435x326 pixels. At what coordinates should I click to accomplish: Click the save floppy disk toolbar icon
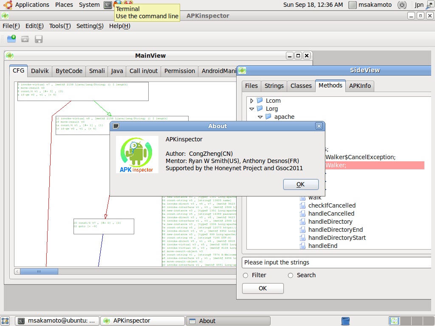(x=39, y=39)
